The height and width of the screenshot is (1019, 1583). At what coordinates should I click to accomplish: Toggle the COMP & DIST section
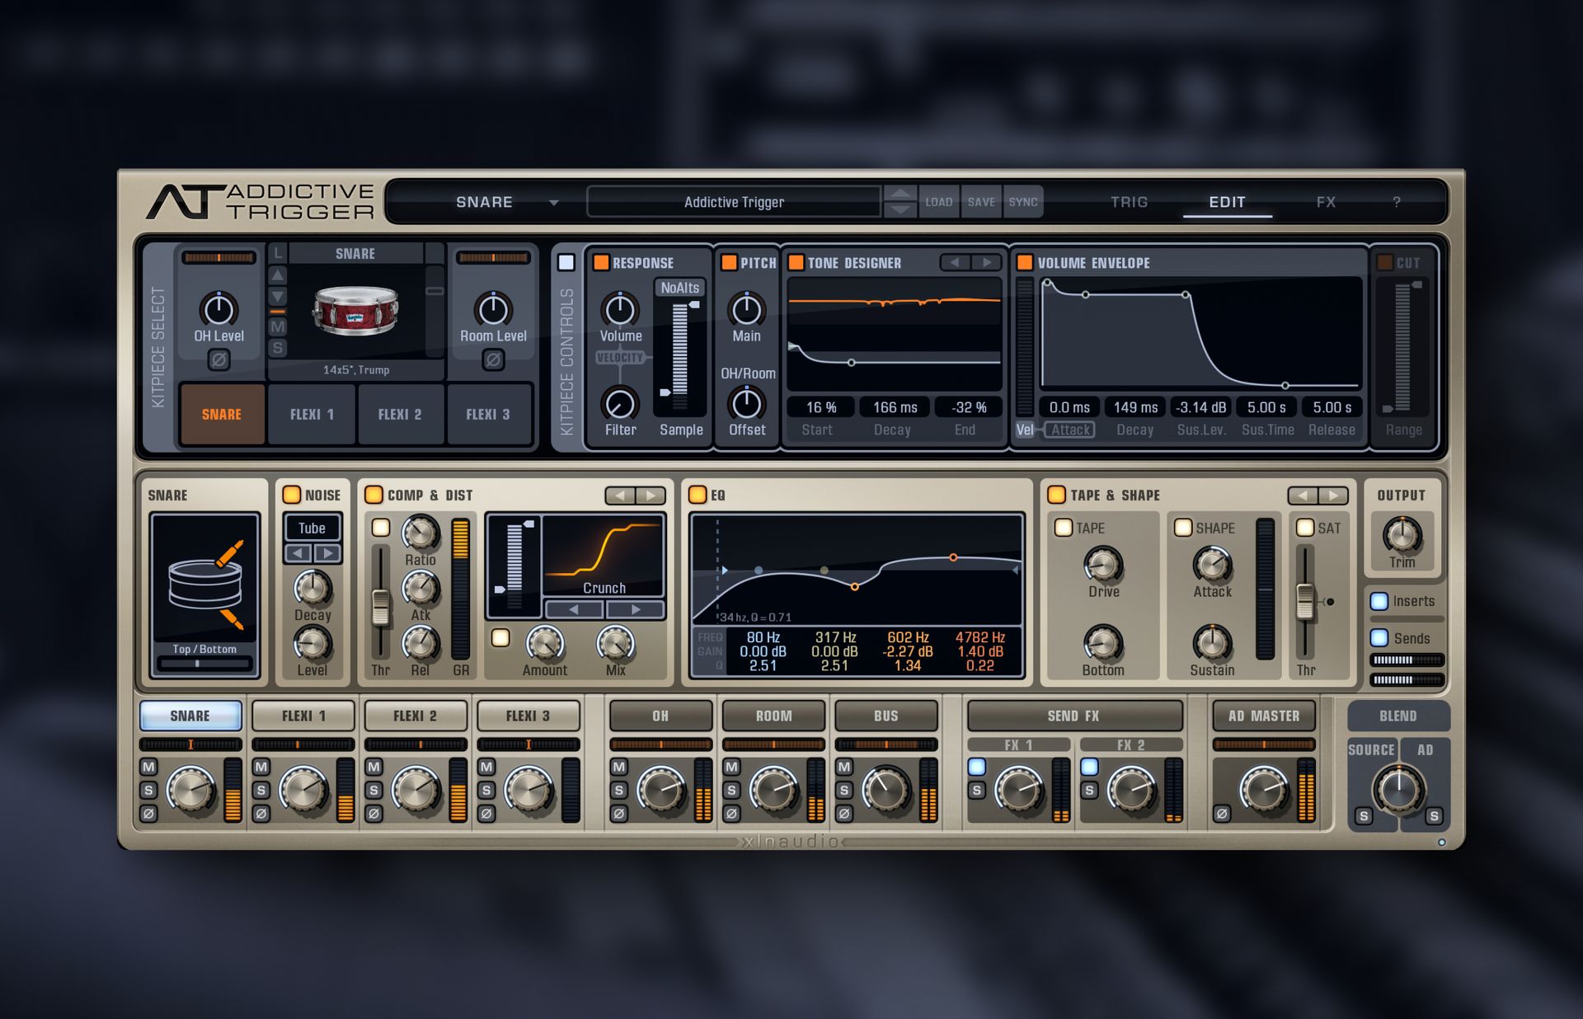coord(373,494)
